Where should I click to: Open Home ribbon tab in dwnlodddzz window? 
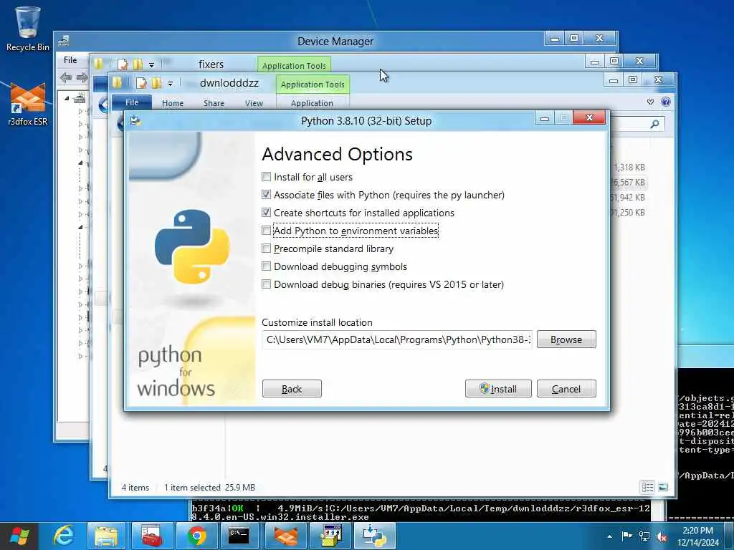tap(173, 103)
